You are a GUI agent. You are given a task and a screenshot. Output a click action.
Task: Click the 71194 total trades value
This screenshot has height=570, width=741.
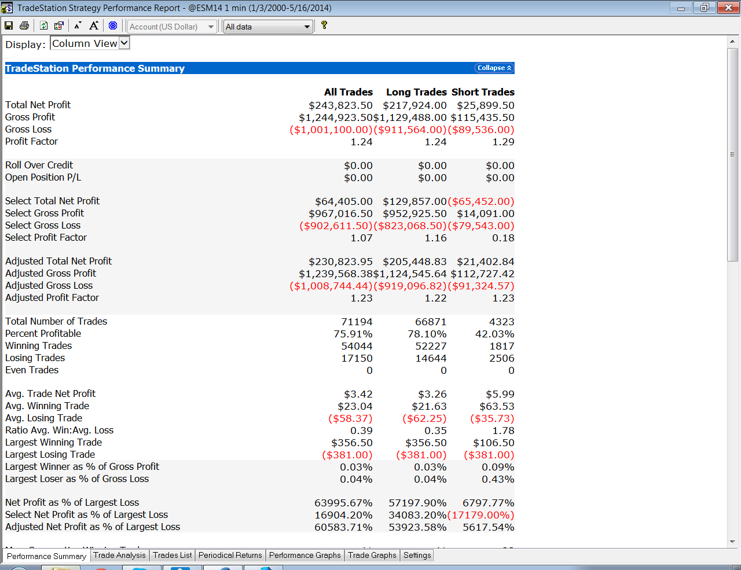click(x=357, y=322)
